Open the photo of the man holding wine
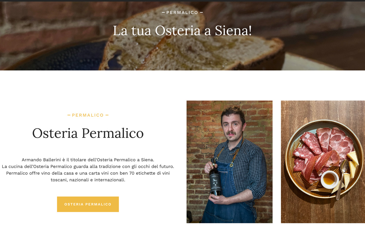Screen dimensions: 365x236 [x=229, y=162]
